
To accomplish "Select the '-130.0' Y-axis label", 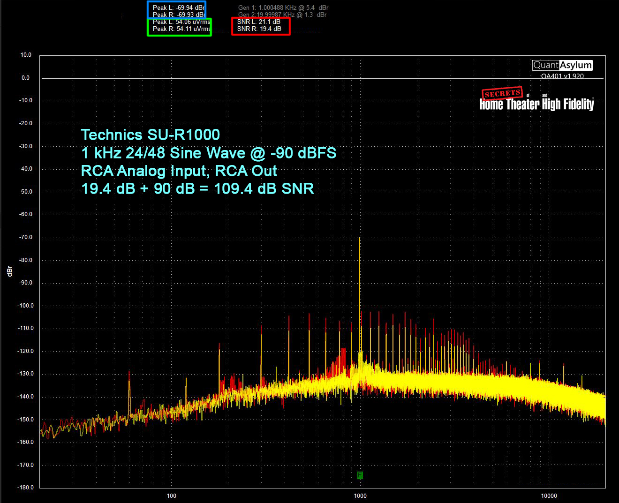I will tap(26, 374).
